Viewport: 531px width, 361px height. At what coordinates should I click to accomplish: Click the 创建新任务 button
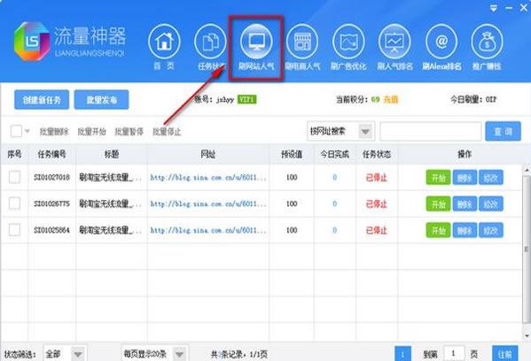pos(42,100)
